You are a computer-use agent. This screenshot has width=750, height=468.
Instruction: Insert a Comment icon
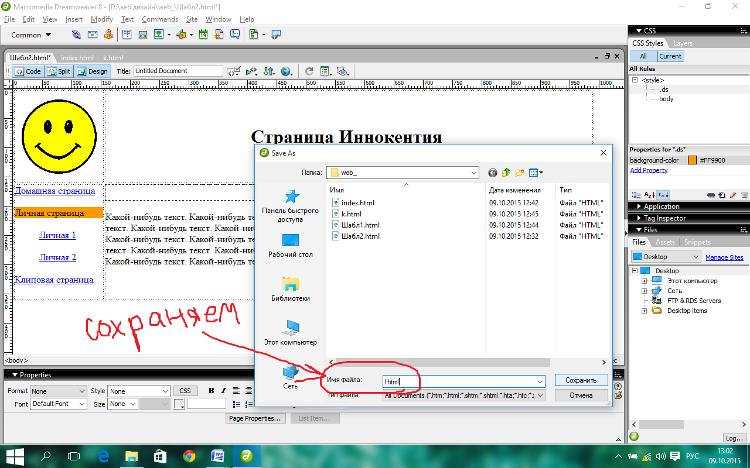pyautogui.click(x=235, y=35)
